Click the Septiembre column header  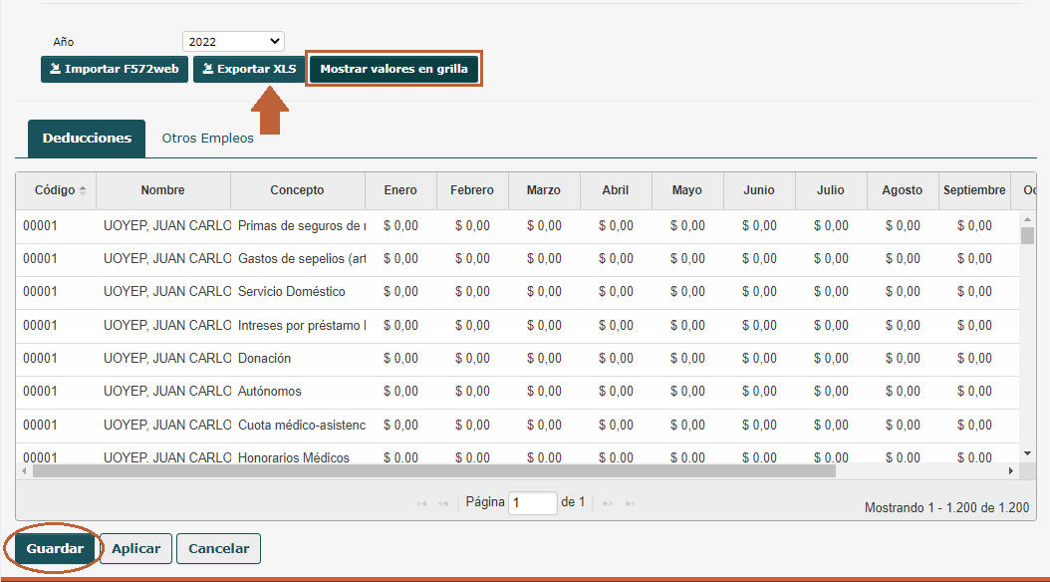click(974, 190)
